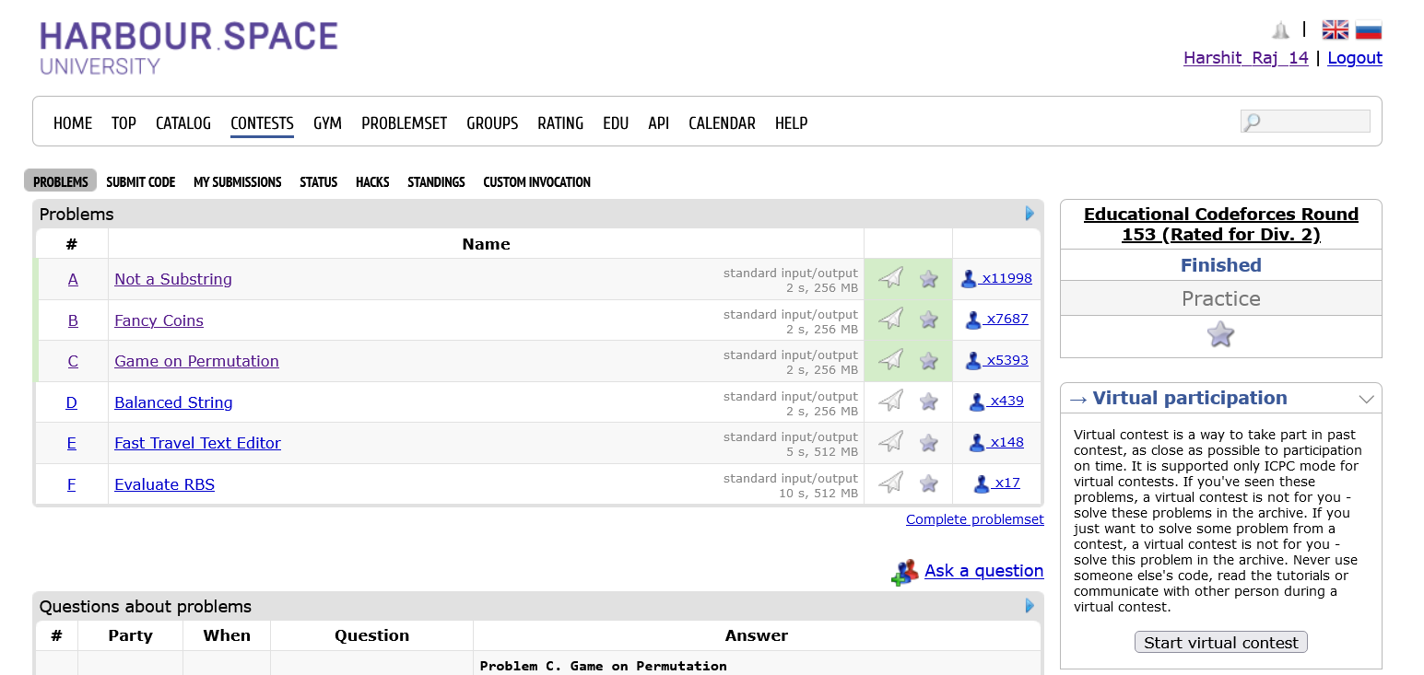Image resolution: width=1424 pixels, height=675 pixels.
Task: Star the Evaluate RBS problem as favourite
Action: coord(929,483)
